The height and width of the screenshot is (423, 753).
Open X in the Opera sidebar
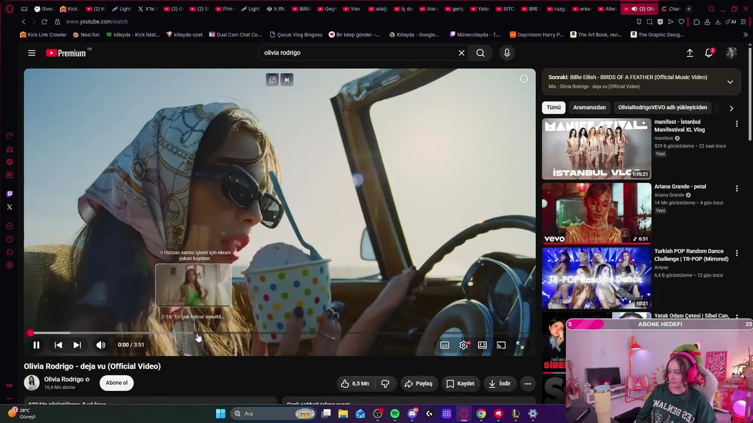(9, 207)
